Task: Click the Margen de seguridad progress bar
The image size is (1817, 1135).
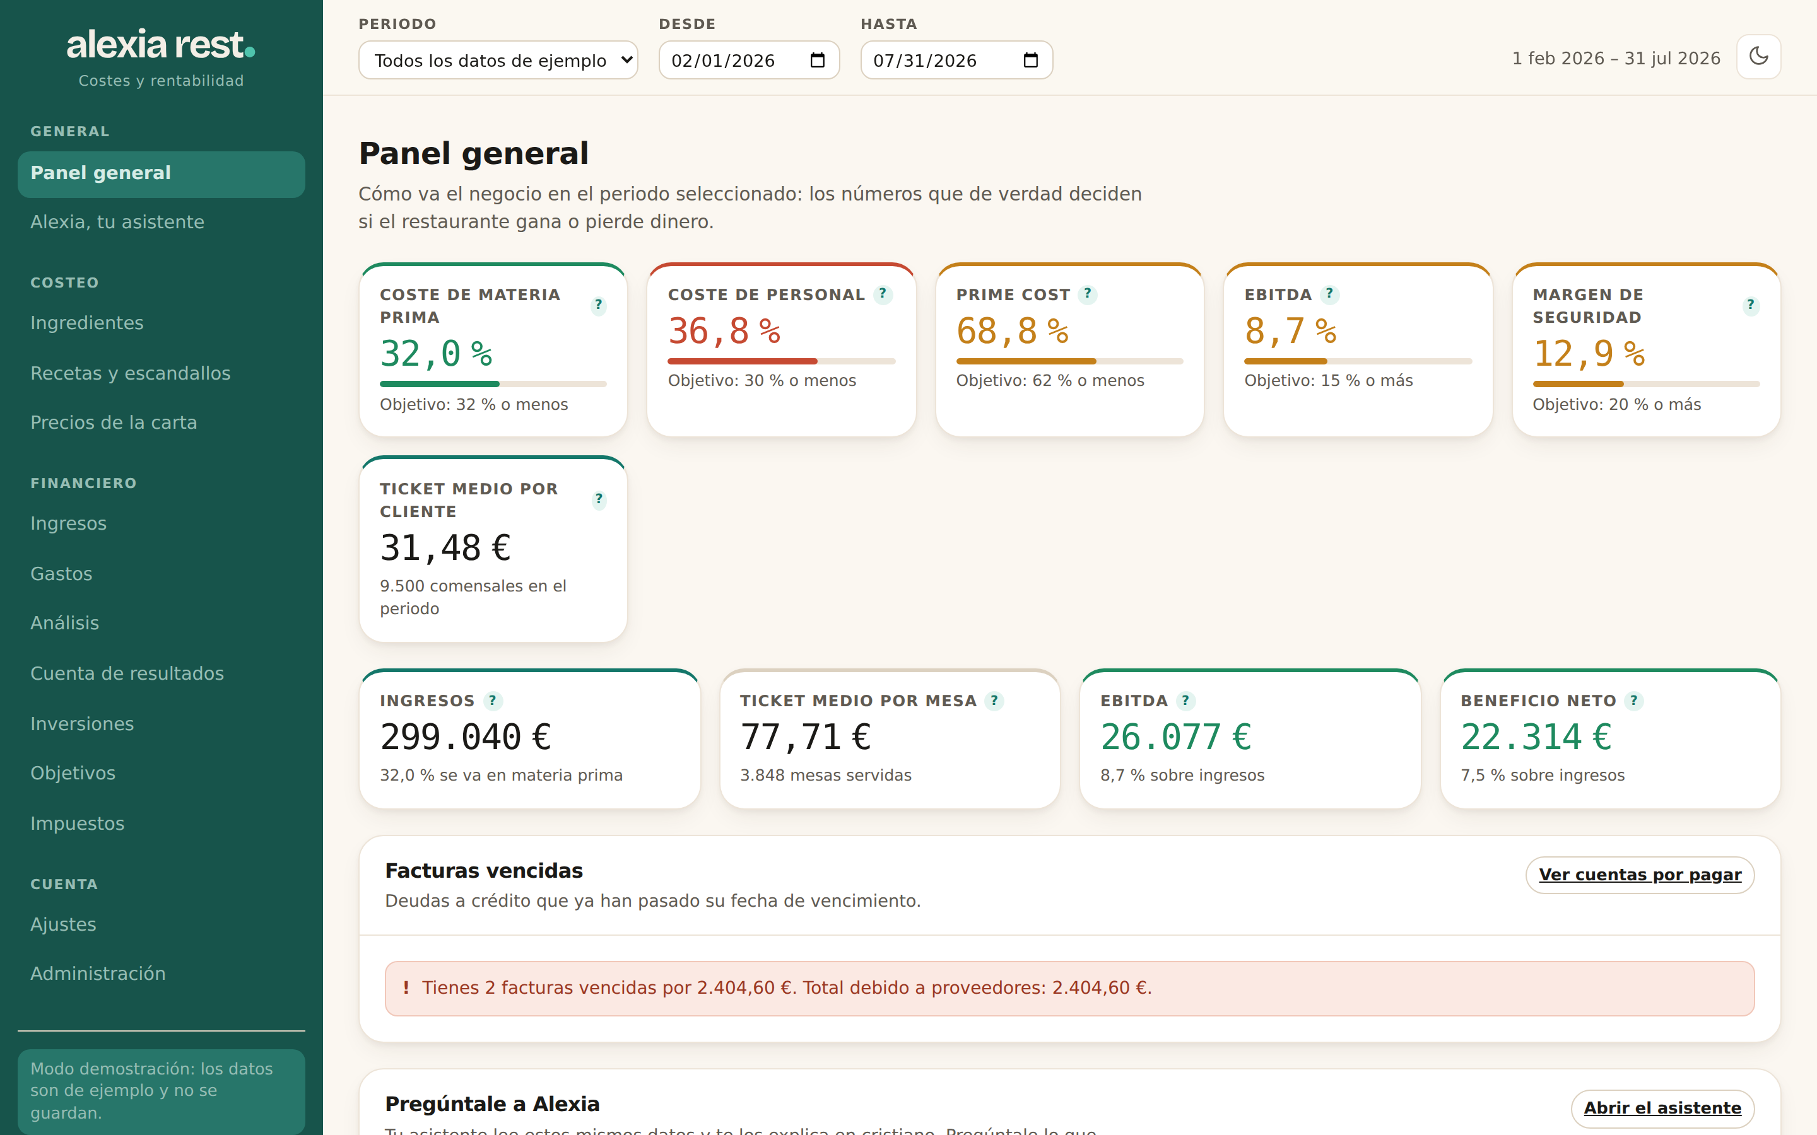Action: pos(1646,385)
